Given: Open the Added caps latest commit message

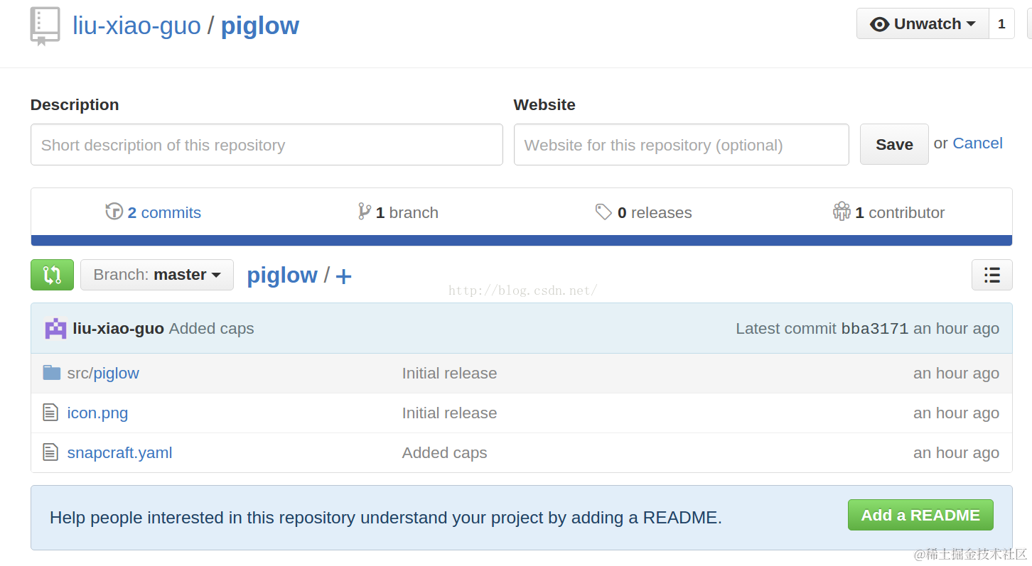Looking at the screenshot, I should tap(211, 329).
